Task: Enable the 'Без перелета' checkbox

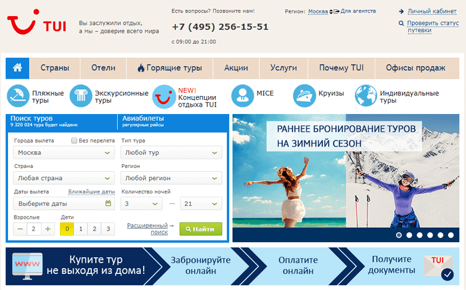Action: click(75, 141)
